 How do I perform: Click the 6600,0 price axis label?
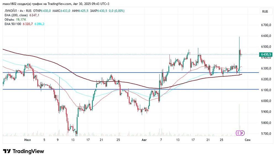pyautogui.click(x=266, y=36)
